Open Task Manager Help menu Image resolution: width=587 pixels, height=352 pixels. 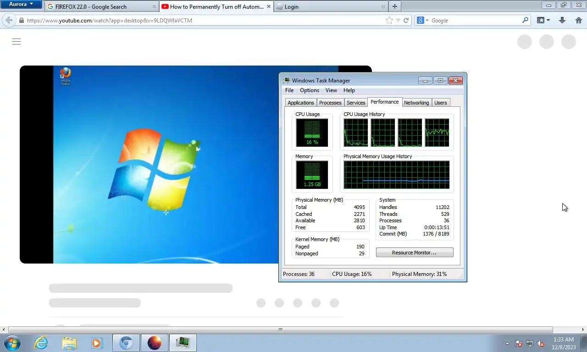(349, 90)
